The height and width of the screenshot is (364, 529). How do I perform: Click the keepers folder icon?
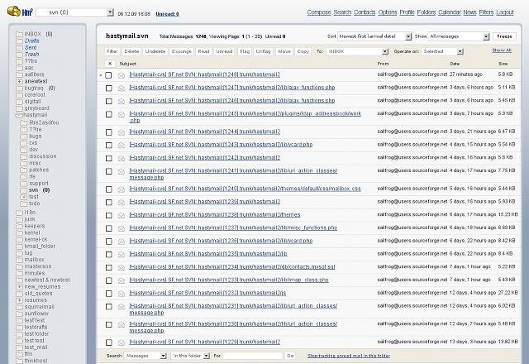tap(19, 226)
